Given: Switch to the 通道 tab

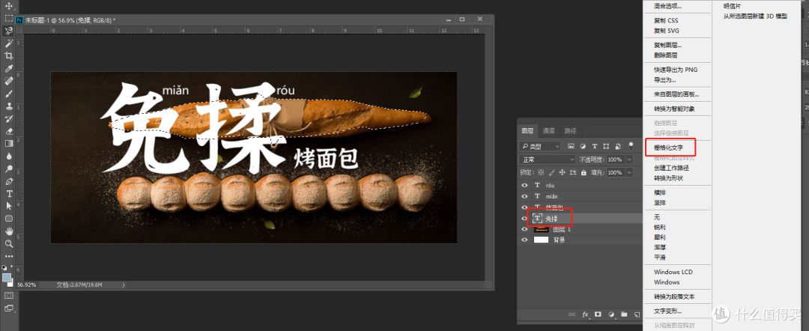Looking at the screenshot, I should [x=548, y=131].
